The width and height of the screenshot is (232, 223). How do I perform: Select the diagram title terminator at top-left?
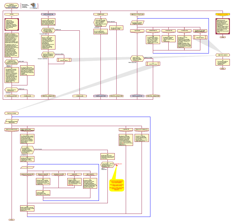(12, 5)
